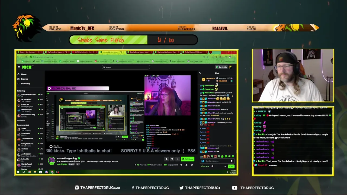The height and width of the screenshot is (195, 347).
Task: Collapse chat using icon left of Chat title
Action: click(200, 73)
